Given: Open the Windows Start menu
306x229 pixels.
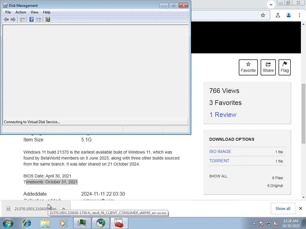Looking at the screenshot, I should pyautogui.click(x=8, y=223).
